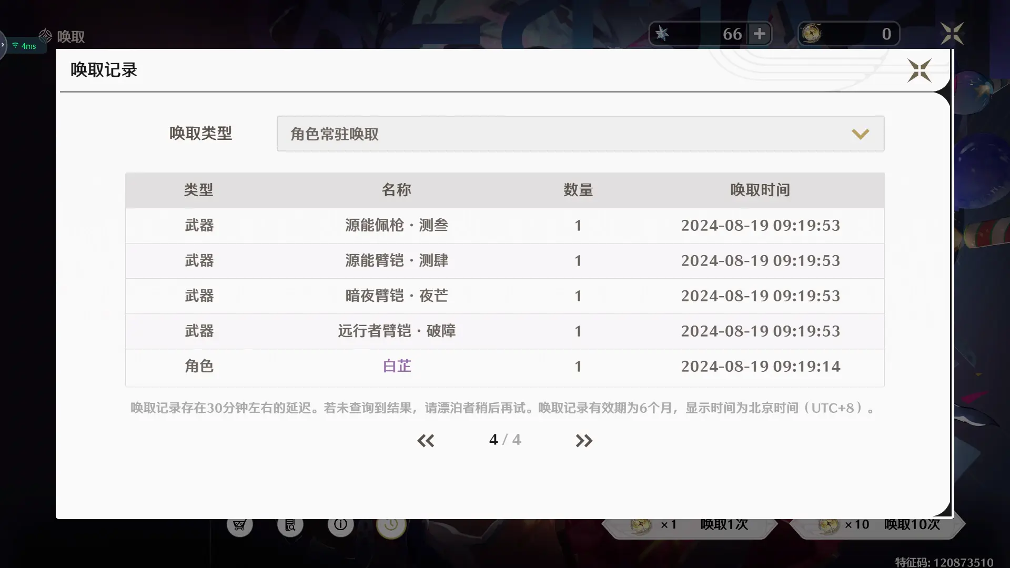This screenshot has height=568, width=1010.
Task: Exit the 唤取 screen with top X
Action: (952, 34)
